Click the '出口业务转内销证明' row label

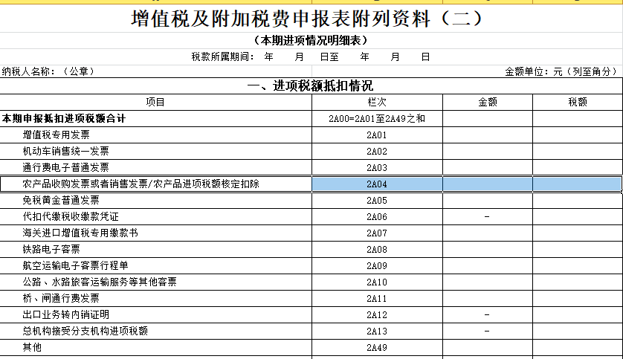pyautogui.click(x=65, y=314)
